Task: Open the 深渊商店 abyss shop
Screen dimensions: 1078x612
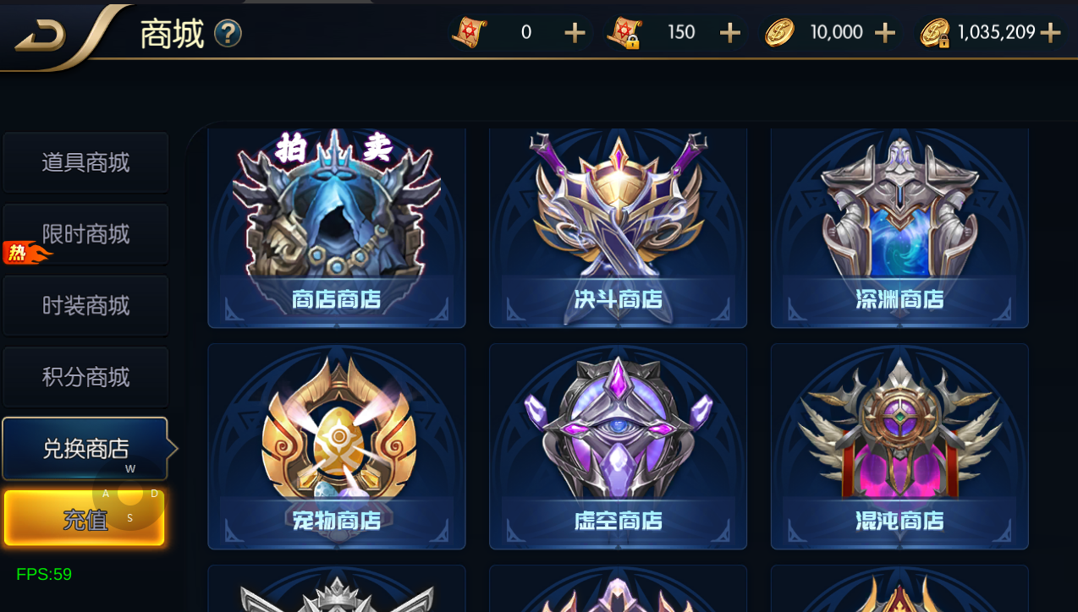Action: 899,228
